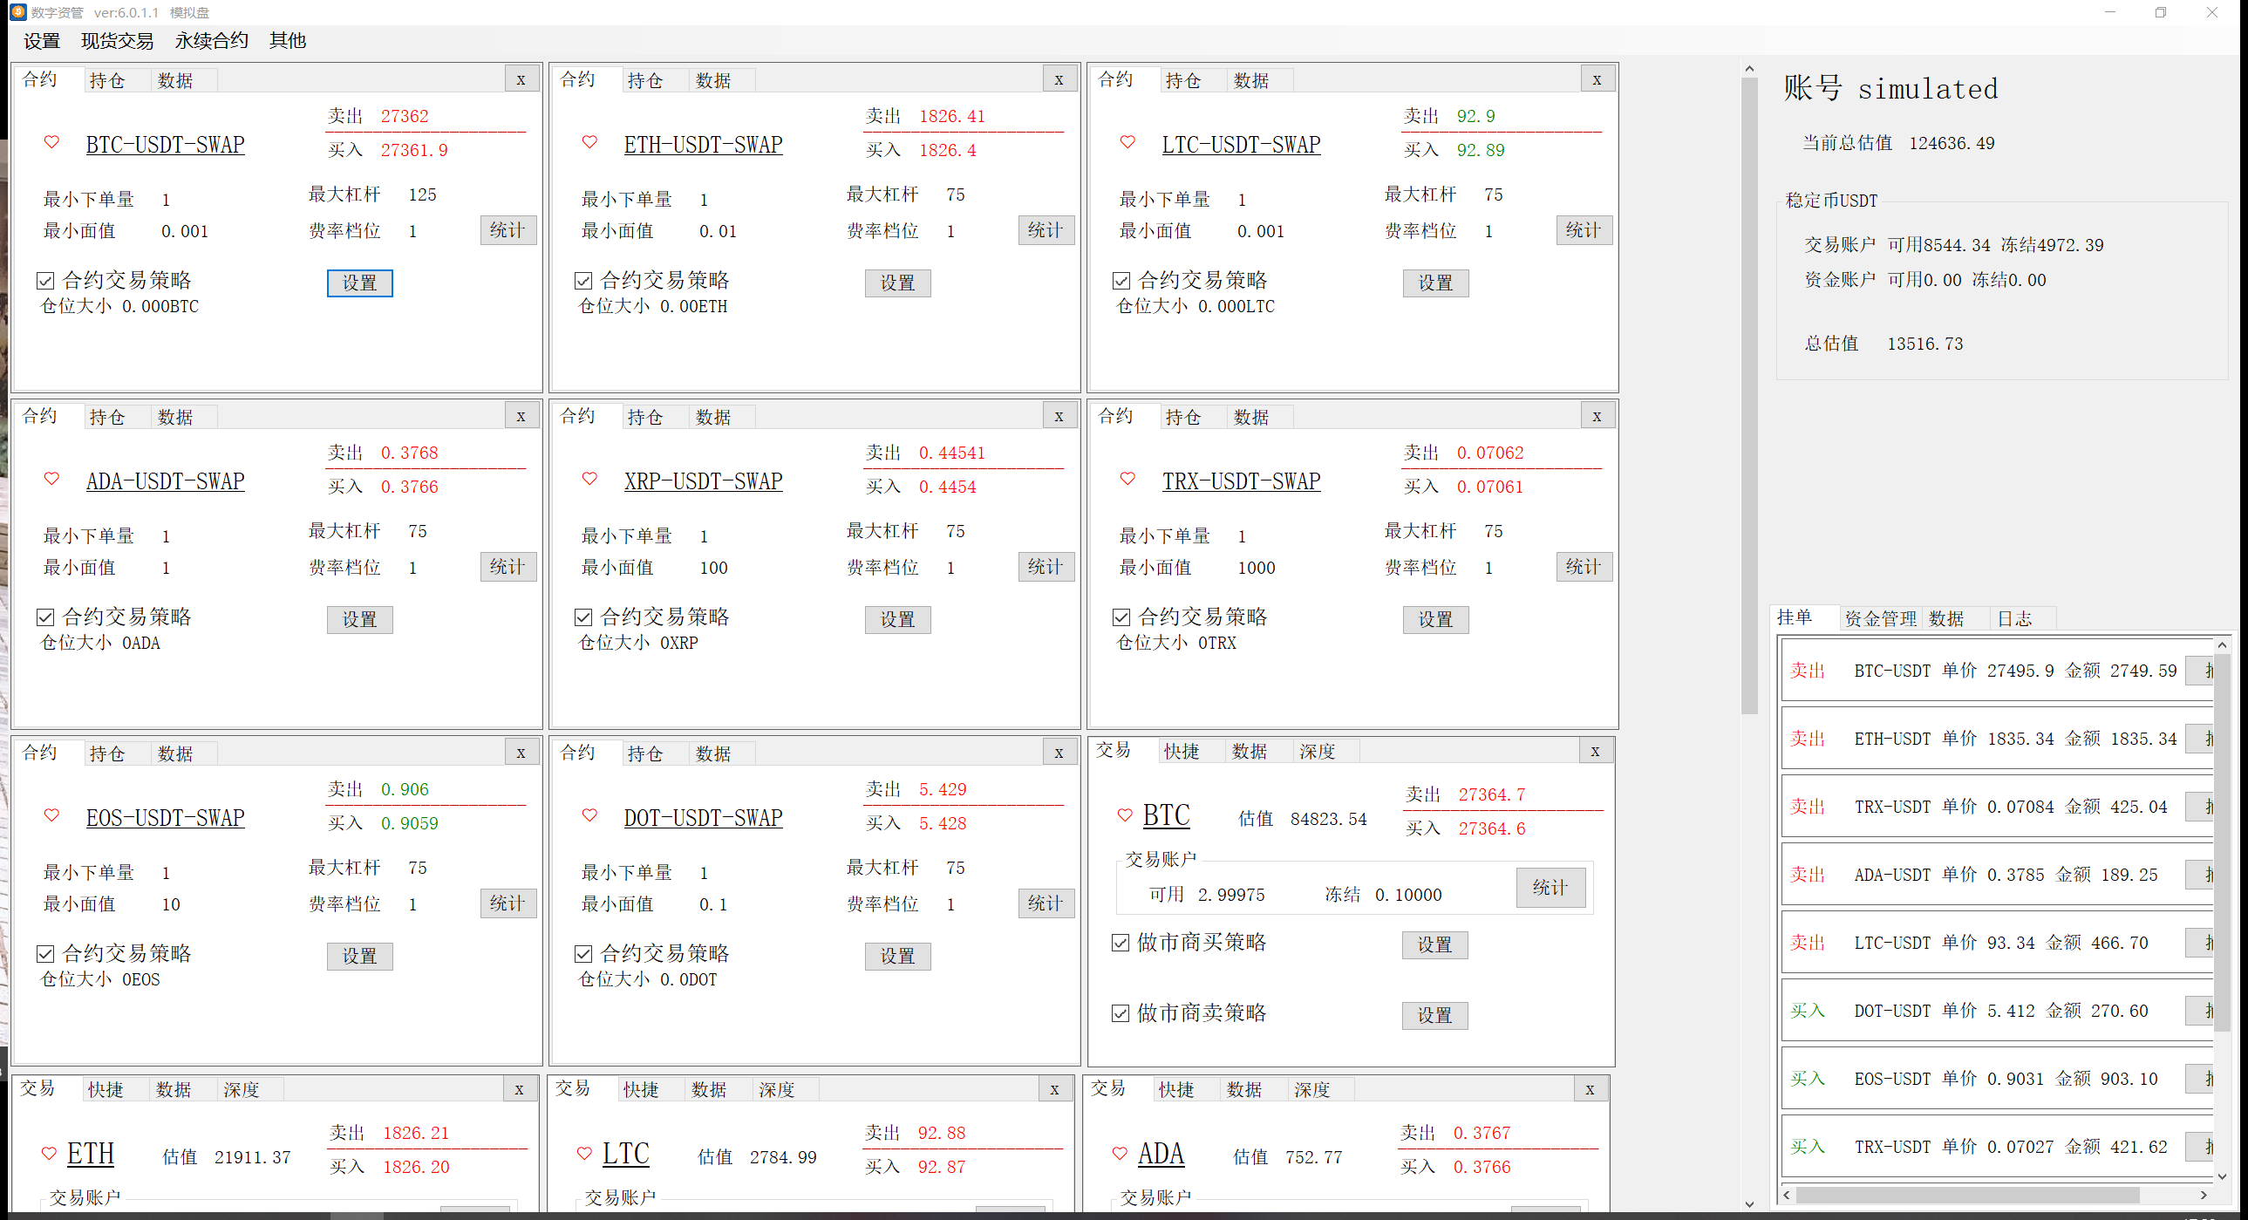The width and height of the screenshot is (2248, 1220).
Task: Uncheck 合约交易策略 in the BTC-USDT-SWAP panel
Action: pos(45,280)
